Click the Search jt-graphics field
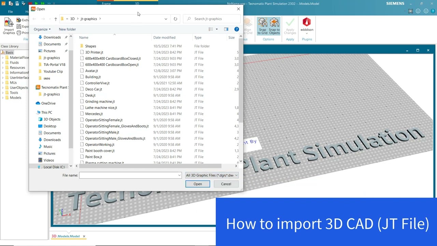Screen dimensions: 437x246 pos(212,19)
